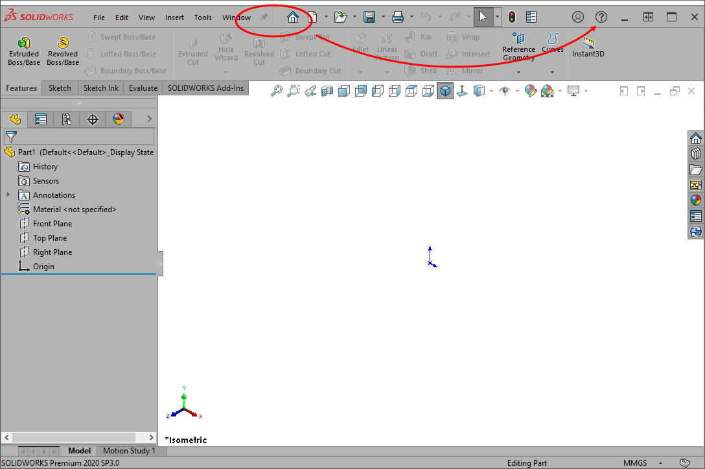Click Section View icon
This screenshot has height=469, width=705.
(327, 91)
